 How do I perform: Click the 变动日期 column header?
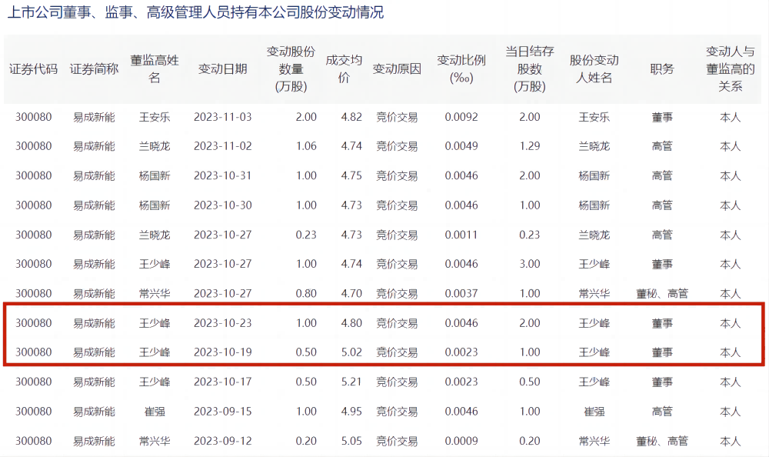(x=223, y=69)
